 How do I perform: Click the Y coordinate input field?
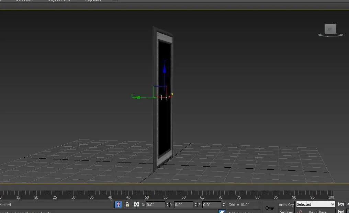pos(184,204)
